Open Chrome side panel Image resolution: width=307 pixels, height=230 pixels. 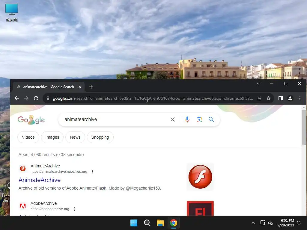[x=281, y=98]
